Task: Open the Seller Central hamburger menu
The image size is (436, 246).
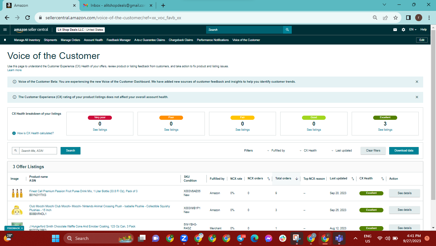Action: tap(5, 30)
